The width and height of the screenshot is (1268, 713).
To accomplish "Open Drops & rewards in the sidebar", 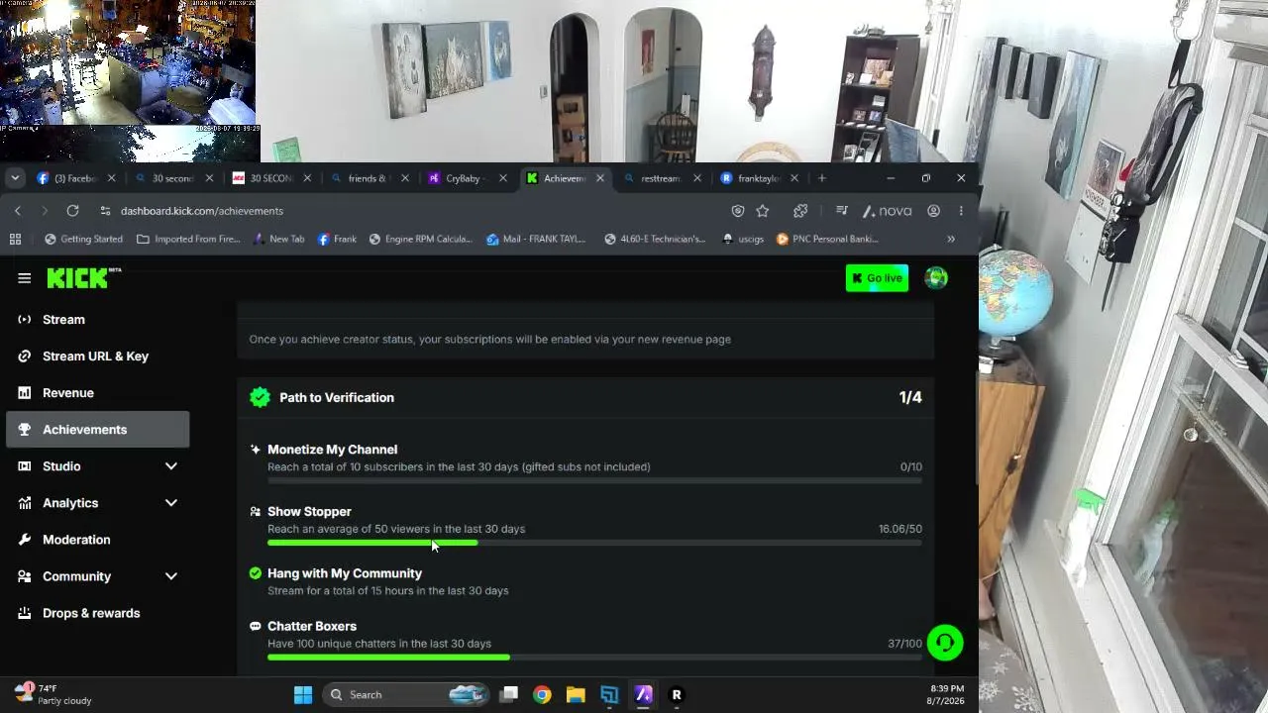I will (97, 613).
